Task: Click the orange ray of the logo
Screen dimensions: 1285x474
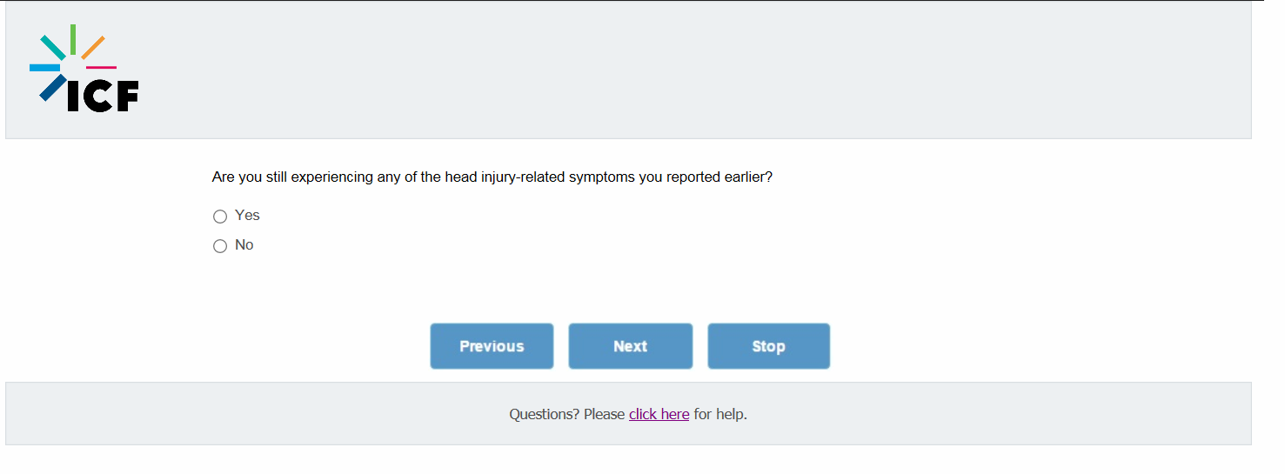Action: (x=93, y=47)
